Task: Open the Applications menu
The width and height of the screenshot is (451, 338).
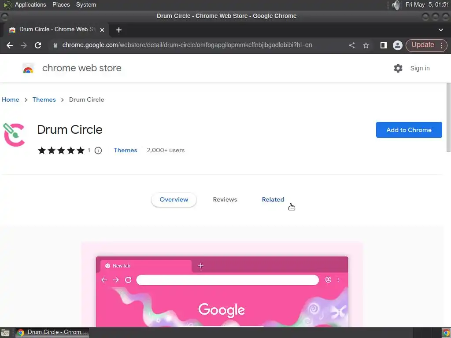Action: click(30, 4)
